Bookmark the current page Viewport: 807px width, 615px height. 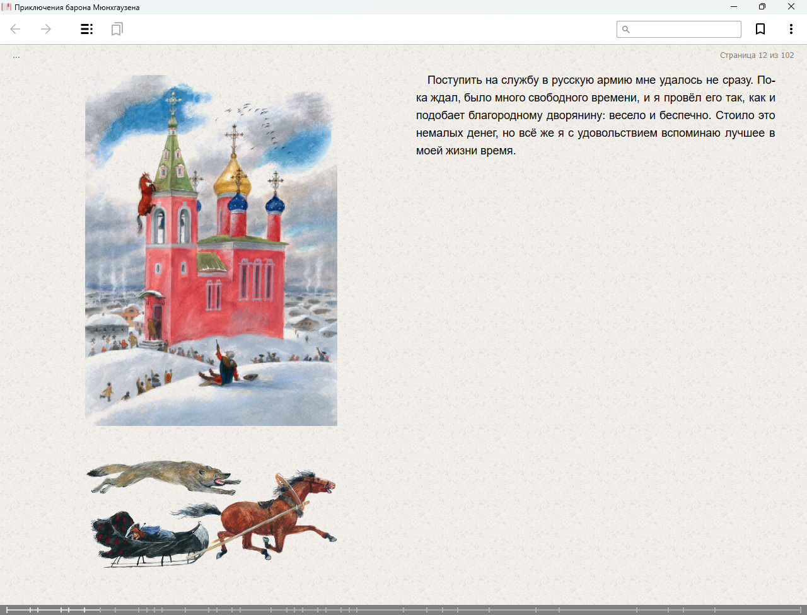point(760,29)
